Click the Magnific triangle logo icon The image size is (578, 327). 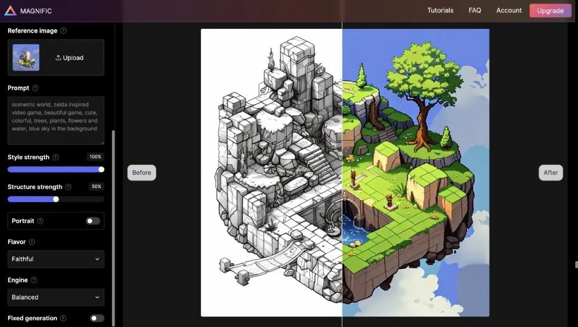pos(10,10)
